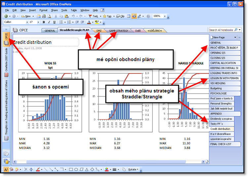Open Print Preview icon
Viewport: 248px width, 177px height.
click(49, 16)
